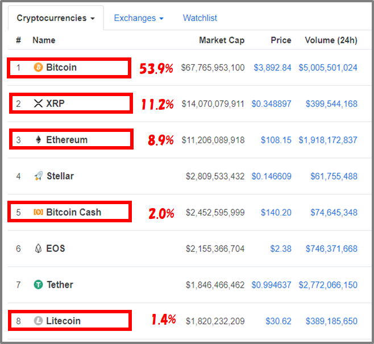
Task: Open the EOS name link
Action: [x=56, y=248]
